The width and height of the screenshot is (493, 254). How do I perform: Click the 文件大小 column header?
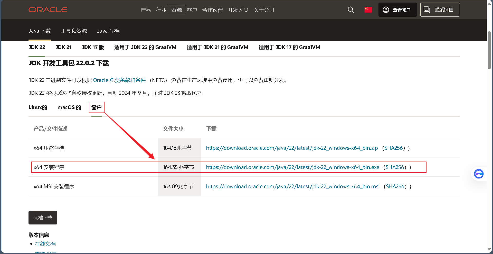(x=173, y=129)
